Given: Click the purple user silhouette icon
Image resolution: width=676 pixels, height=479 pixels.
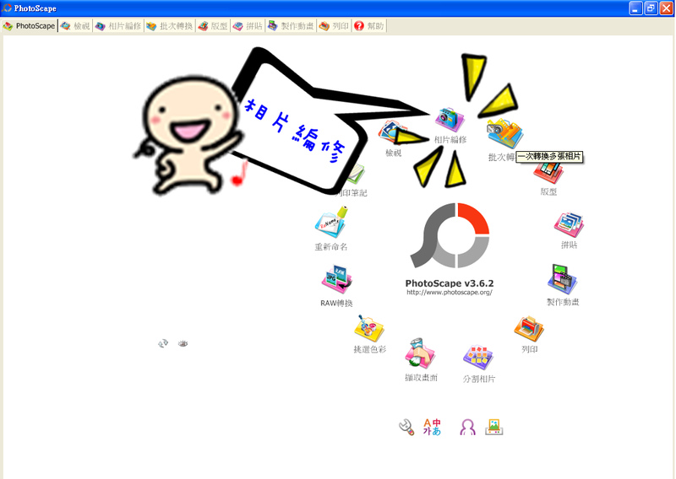Looking at the screenshot, I should coord(468,428).
